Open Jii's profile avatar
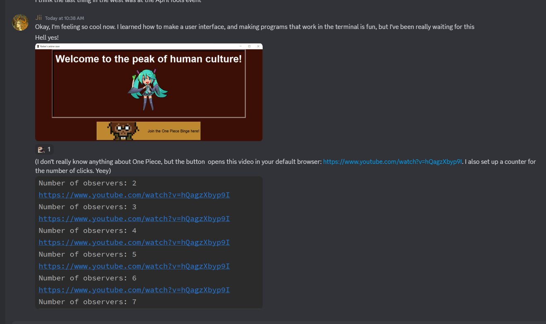The image size is (546, 324). pos(20,22)
